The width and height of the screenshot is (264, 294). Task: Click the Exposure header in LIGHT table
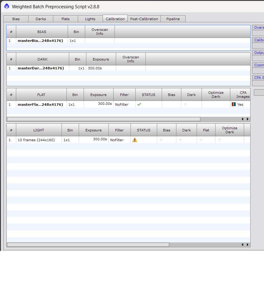(94, 130)
